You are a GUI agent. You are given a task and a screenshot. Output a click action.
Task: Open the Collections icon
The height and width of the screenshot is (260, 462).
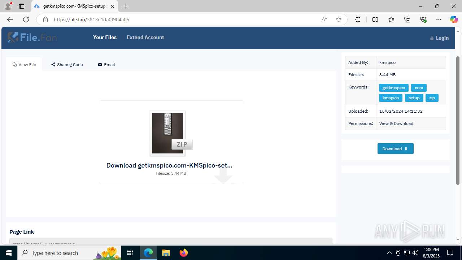407,19
